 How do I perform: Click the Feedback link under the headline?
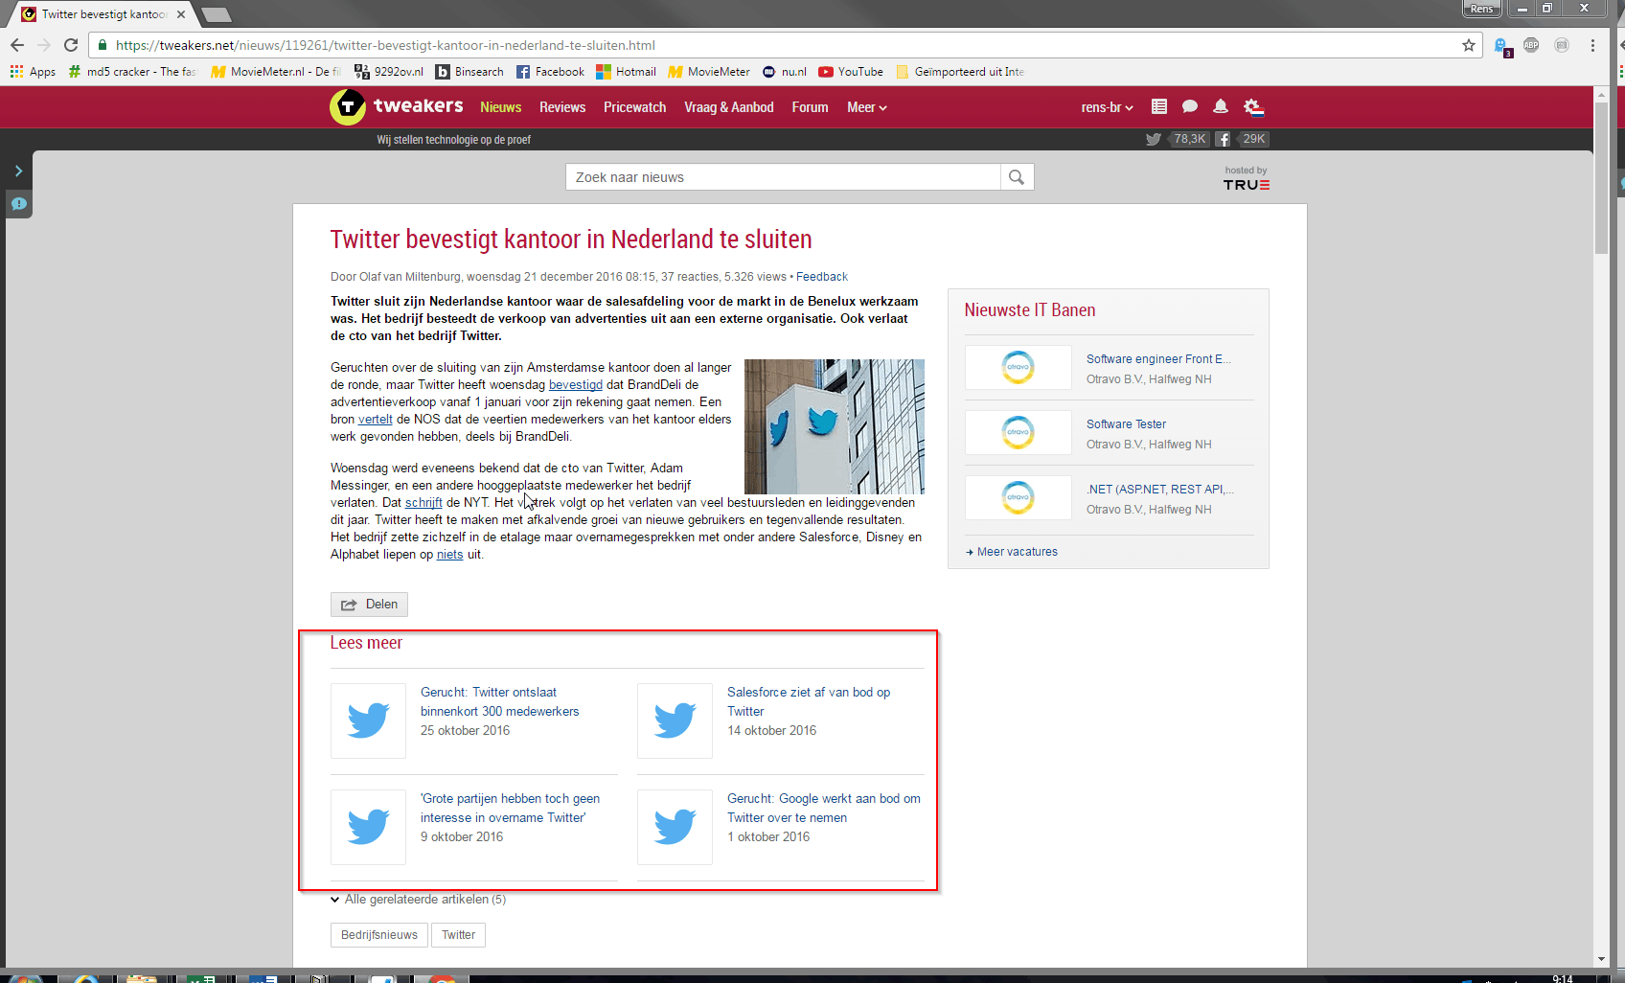pyautogui.click(x=822, y=277)
